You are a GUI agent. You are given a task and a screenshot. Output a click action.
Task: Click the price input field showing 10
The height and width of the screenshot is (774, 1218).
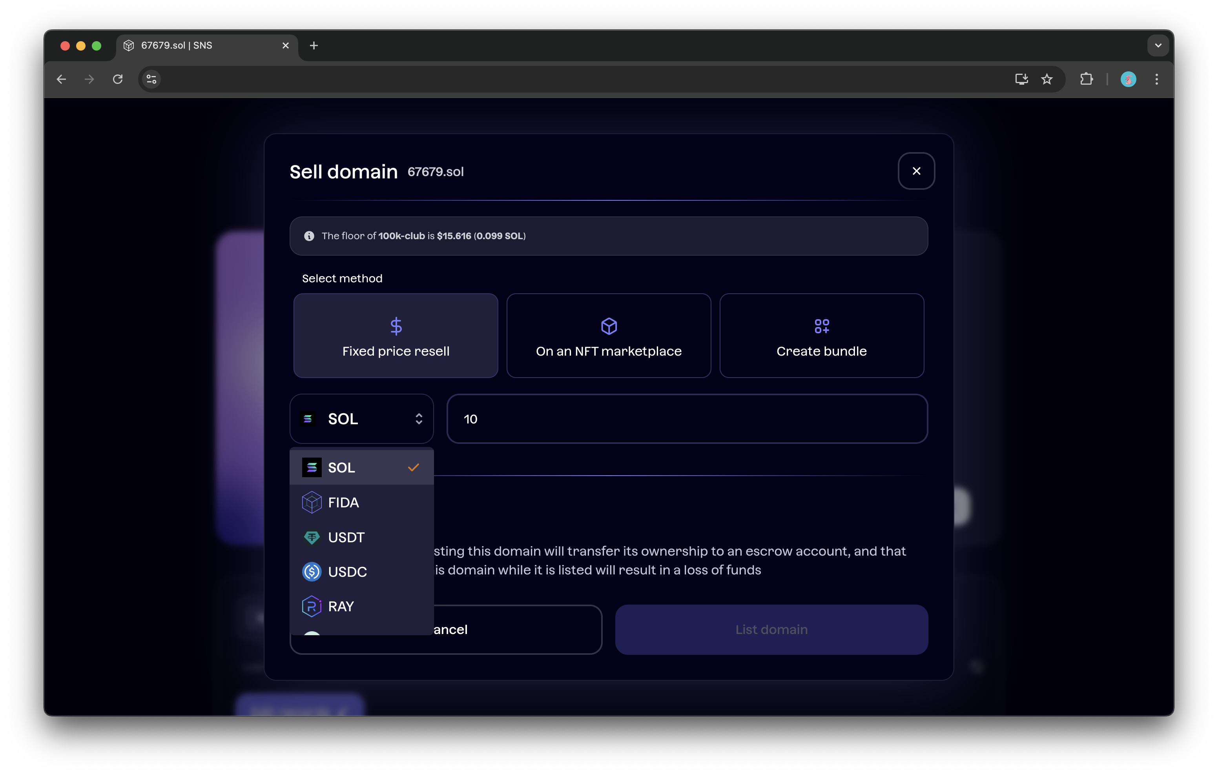[x=686, y=419]
